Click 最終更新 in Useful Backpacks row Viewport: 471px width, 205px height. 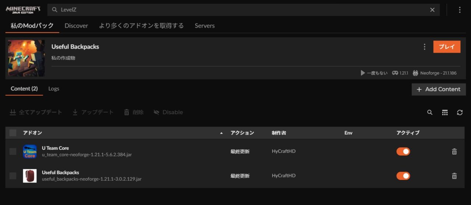[x=240, y=176]
